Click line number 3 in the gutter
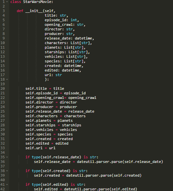Viewport: 173px width, 191px height. coord(4,11)
